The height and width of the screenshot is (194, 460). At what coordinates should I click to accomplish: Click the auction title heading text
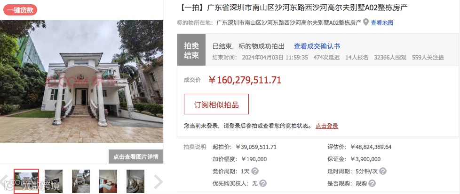click(292, 7)
